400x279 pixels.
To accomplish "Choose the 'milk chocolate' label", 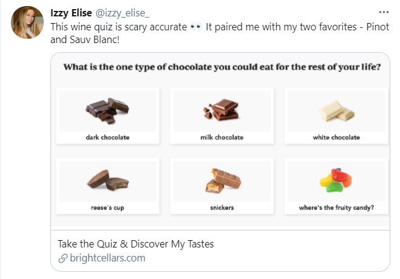I will 222,138.
